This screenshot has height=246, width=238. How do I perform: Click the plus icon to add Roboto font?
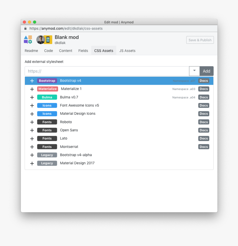[32, 122]
